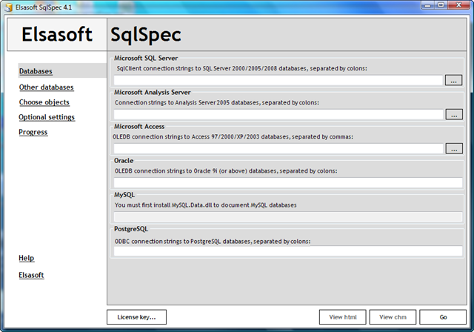Click the Oracle 9i connection strings description
The width and height of the screenshot is (474, 332).
(x=226, y=171)
